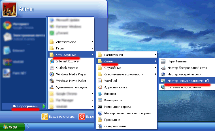Open the Google Chrome icon in Start menu

[x=7, y=25]
